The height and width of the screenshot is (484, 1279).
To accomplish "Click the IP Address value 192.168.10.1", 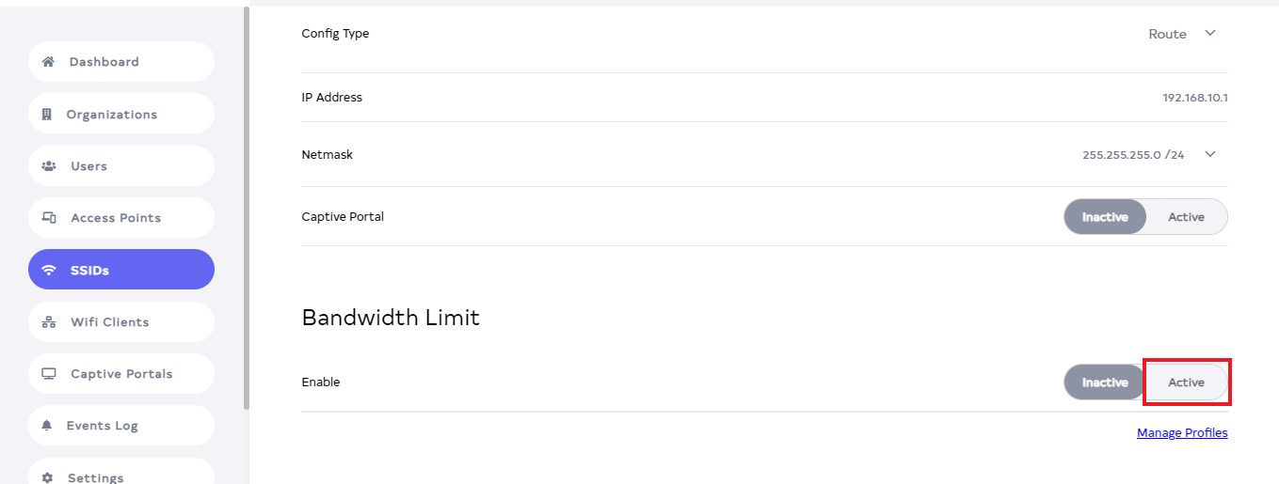I will (1195, 98).
